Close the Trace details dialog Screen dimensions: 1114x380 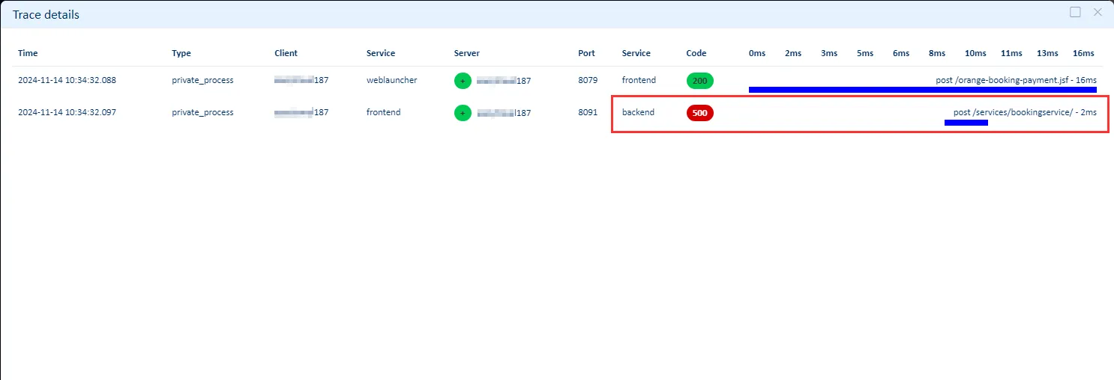click(1098, 13)
